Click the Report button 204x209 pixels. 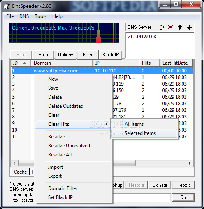point(183,185)
